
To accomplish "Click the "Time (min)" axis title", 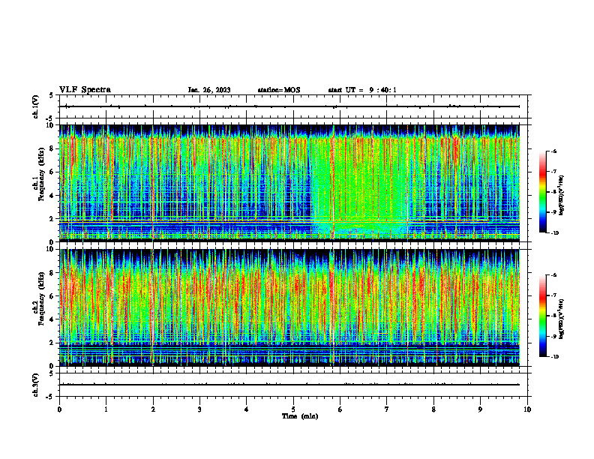I will coord(300,416).
